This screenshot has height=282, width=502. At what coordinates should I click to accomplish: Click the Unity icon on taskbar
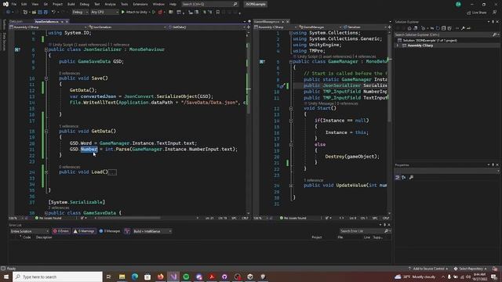pos(250,277)
